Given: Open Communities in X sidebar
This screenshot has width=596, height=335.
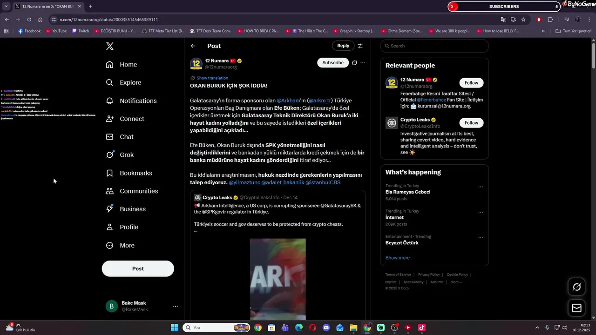Looking at the screenshot, I should [132, 191].
